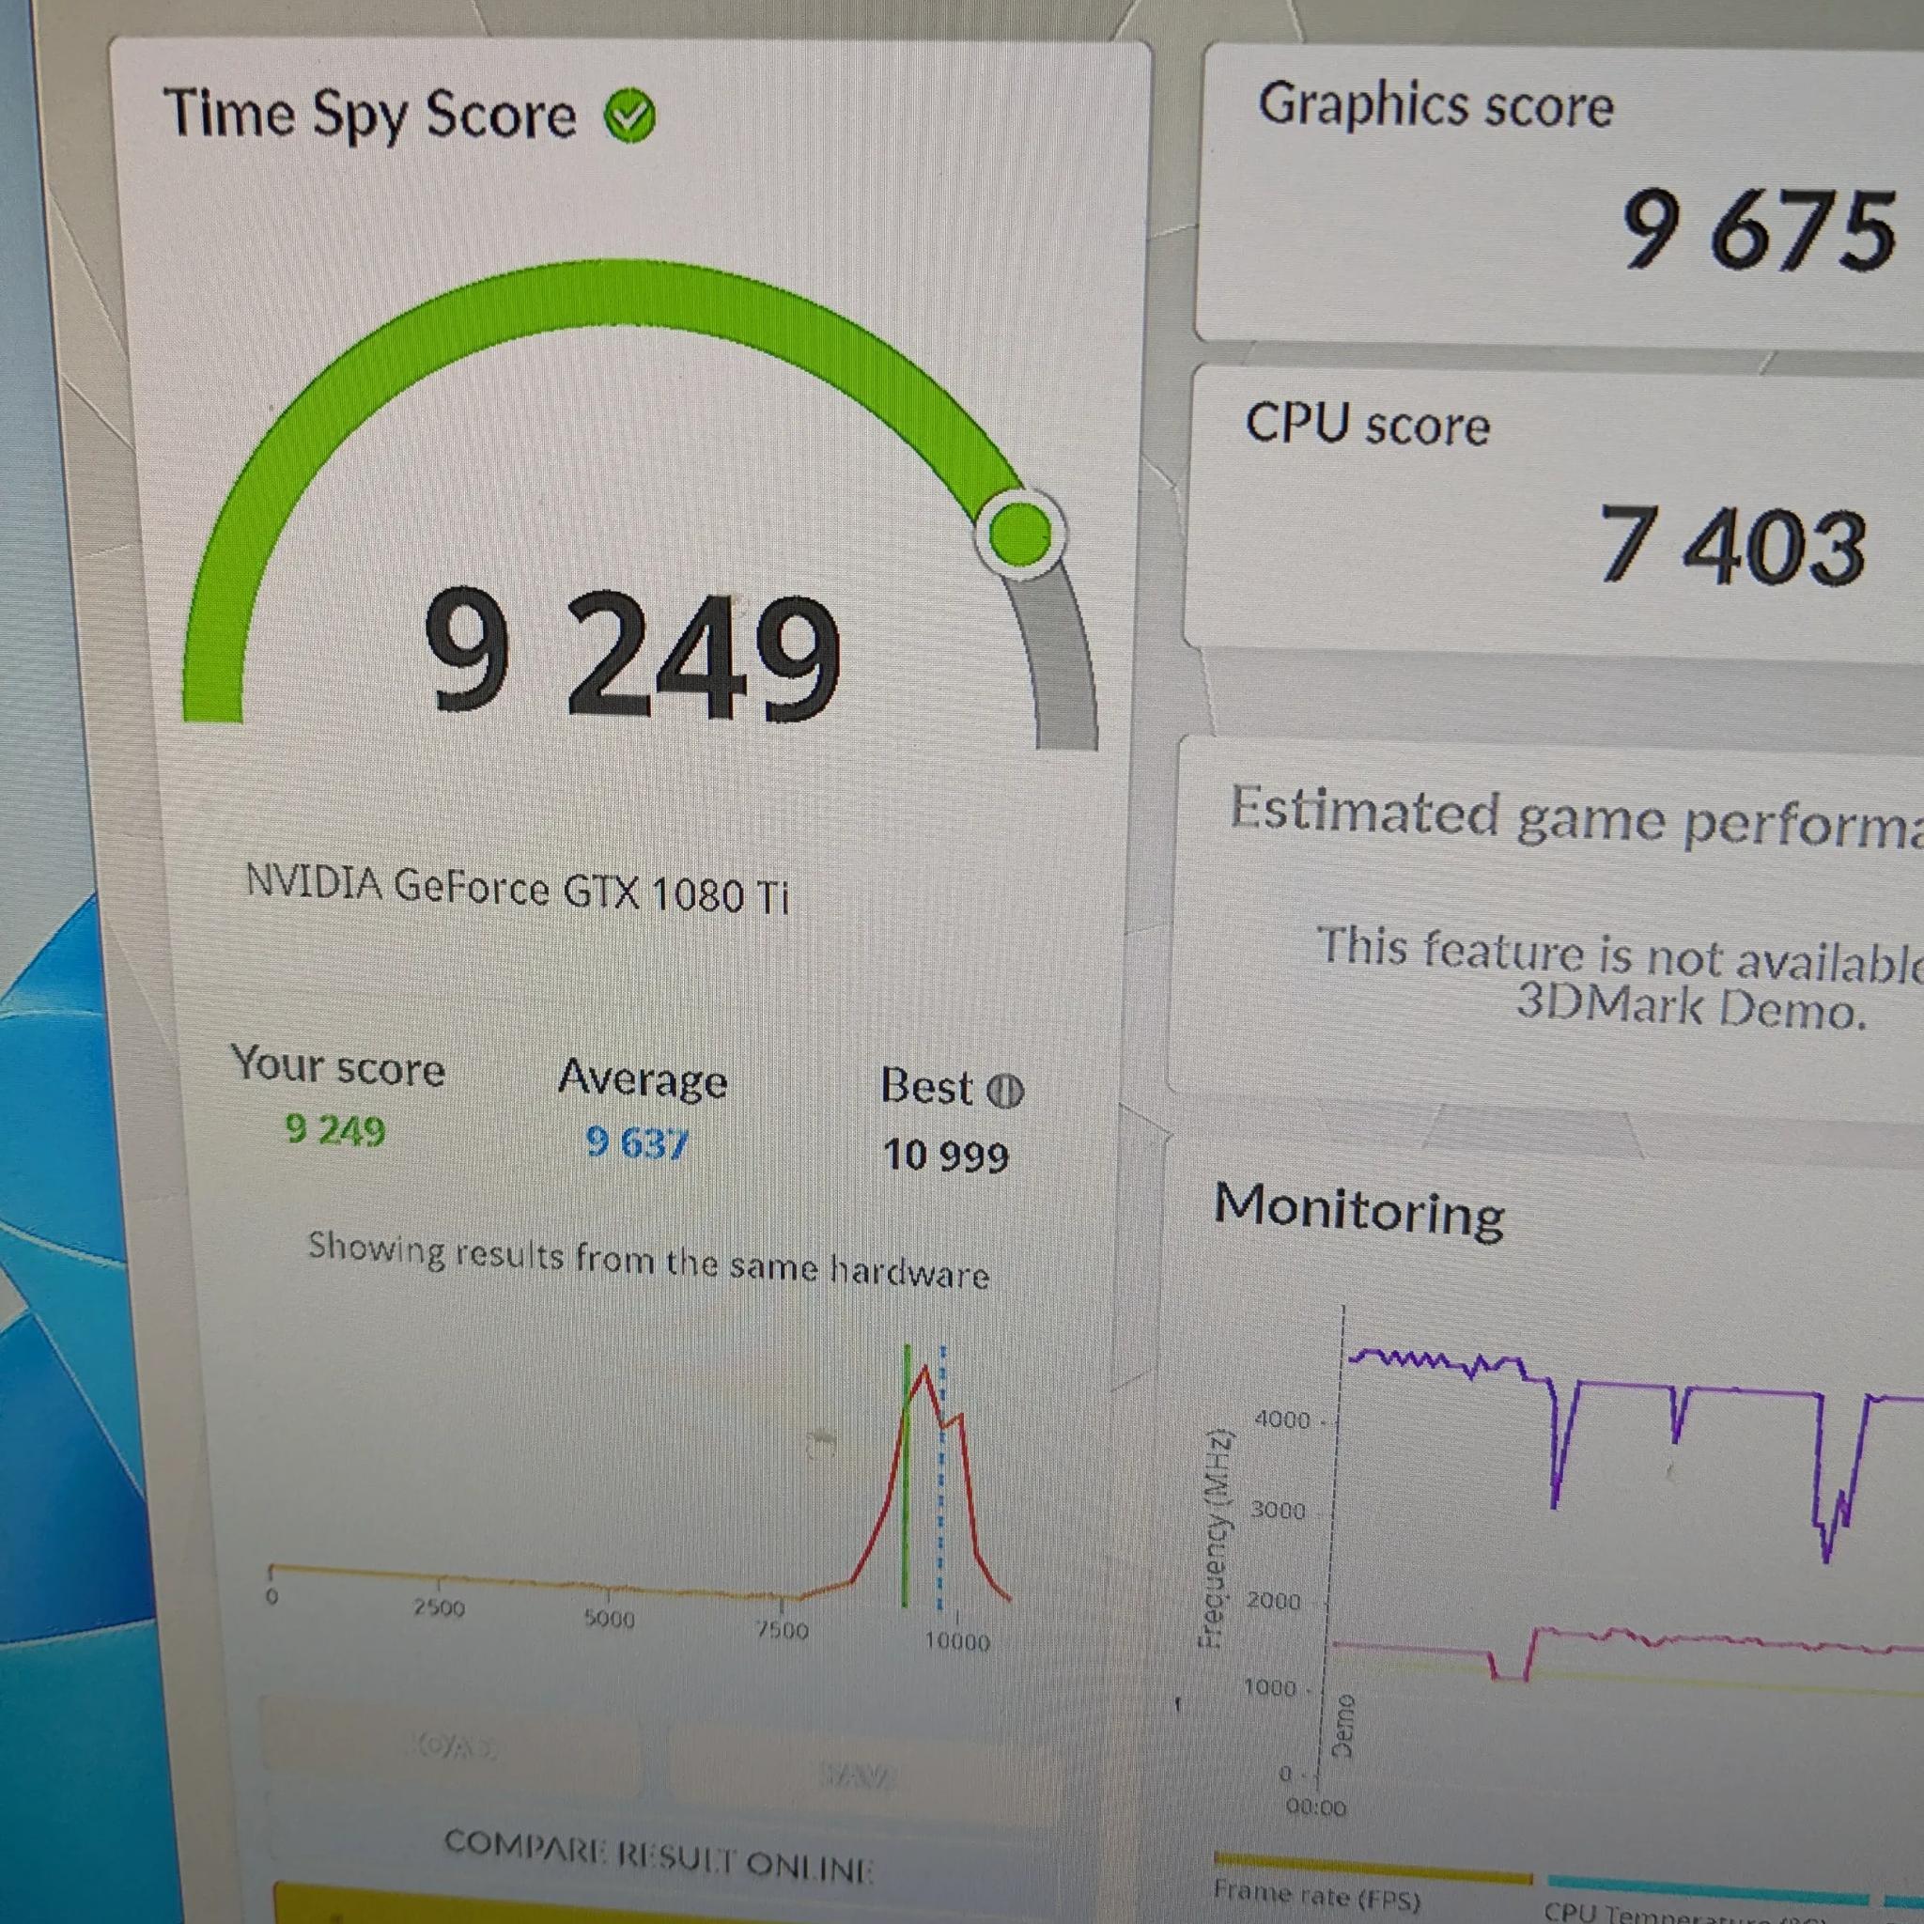Click the 7500 tick on the distribution chart
1924x1924 pixels.
[x=782, y=1630]
